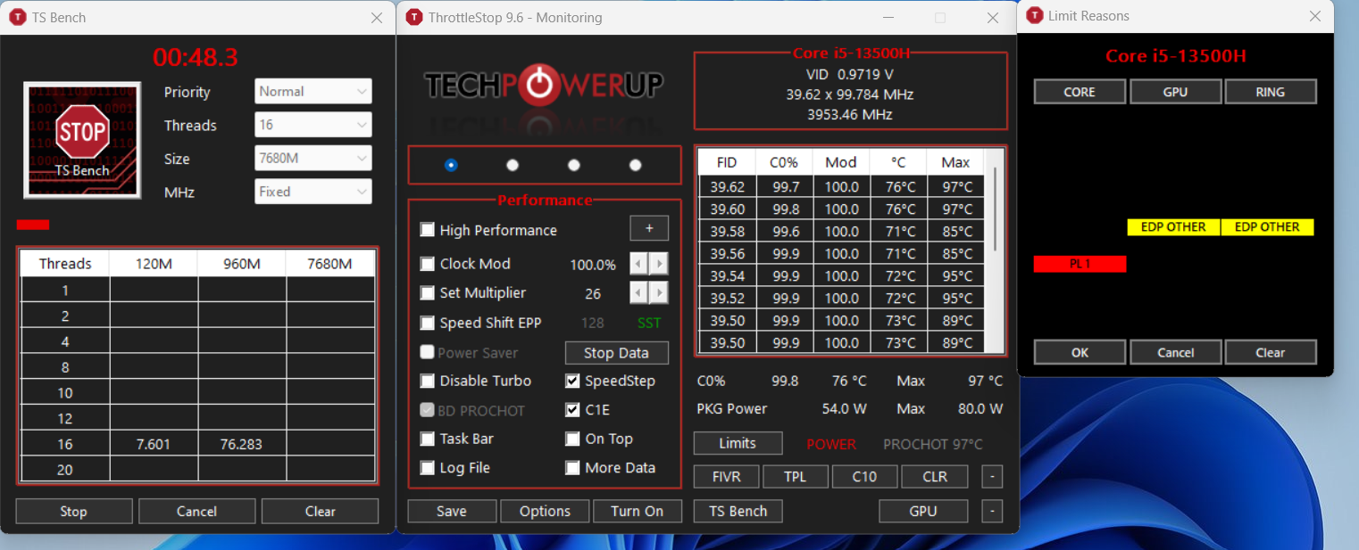
Task: Click the yellow EDP OTHER indicator under GPU
Action: [x=1173, y=226]
